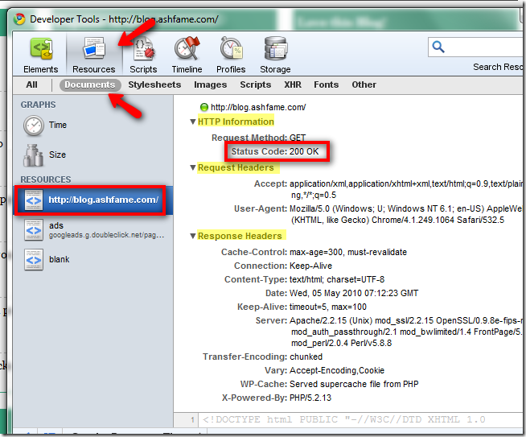Filter resources by Images
526x437 pixels.
pos(211,85)
